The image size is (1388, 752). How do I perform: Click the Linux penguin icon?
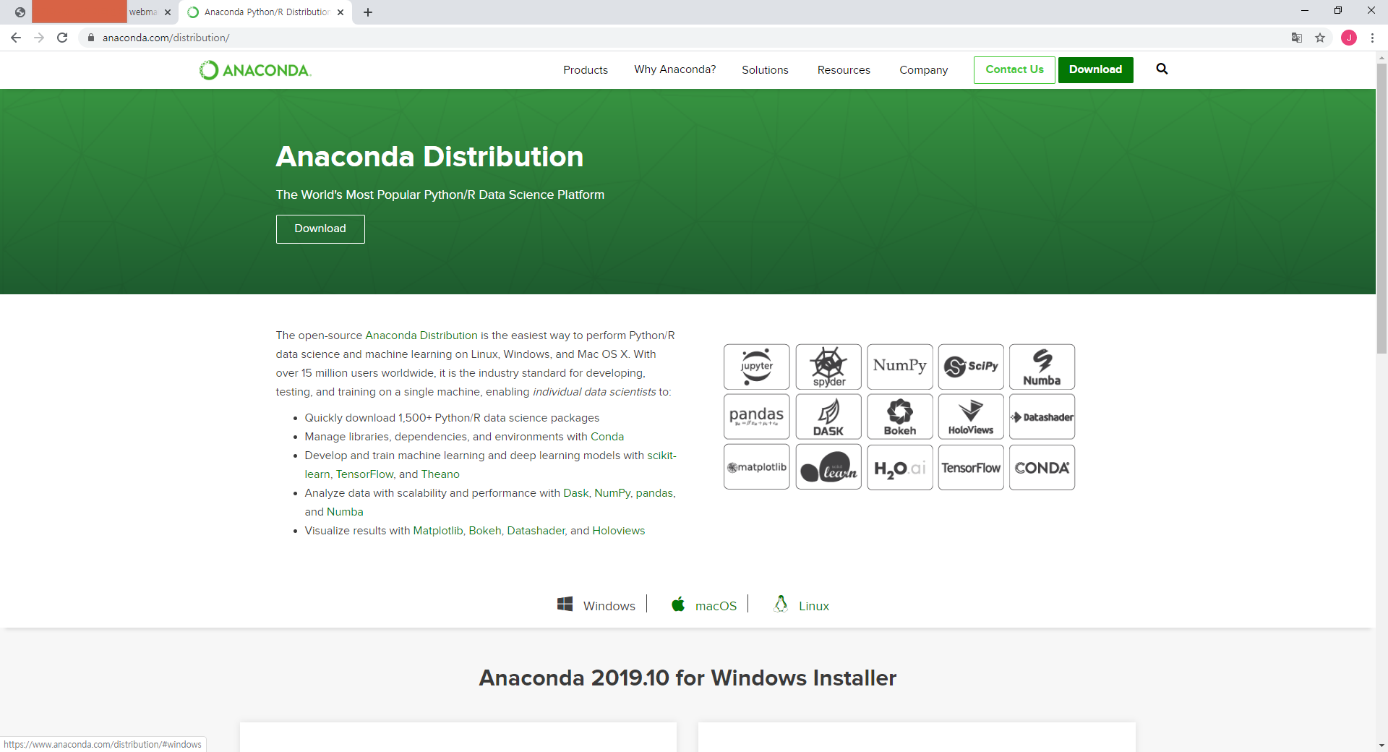click(x=780, y=604)
